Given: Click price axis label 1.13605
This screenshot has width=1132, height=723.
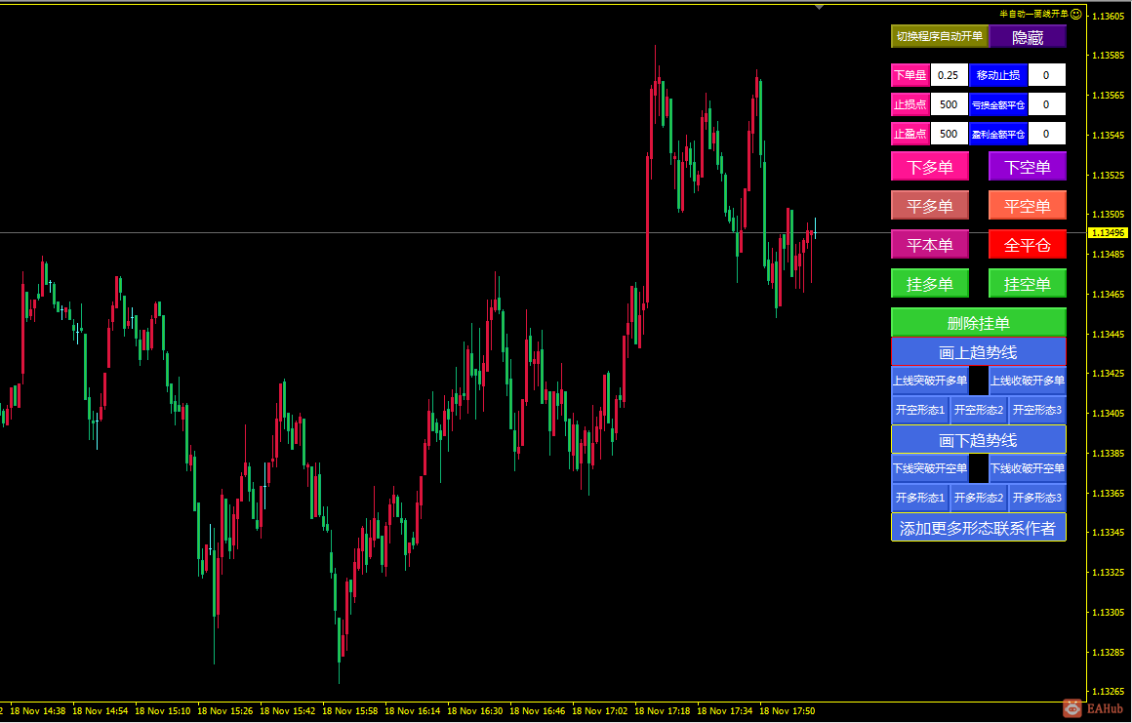Looking at the screenshot, I should pos(1109,16).
